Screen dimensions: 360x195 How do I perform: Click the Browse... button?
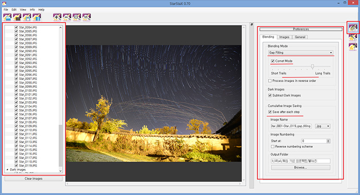point(300,167)
